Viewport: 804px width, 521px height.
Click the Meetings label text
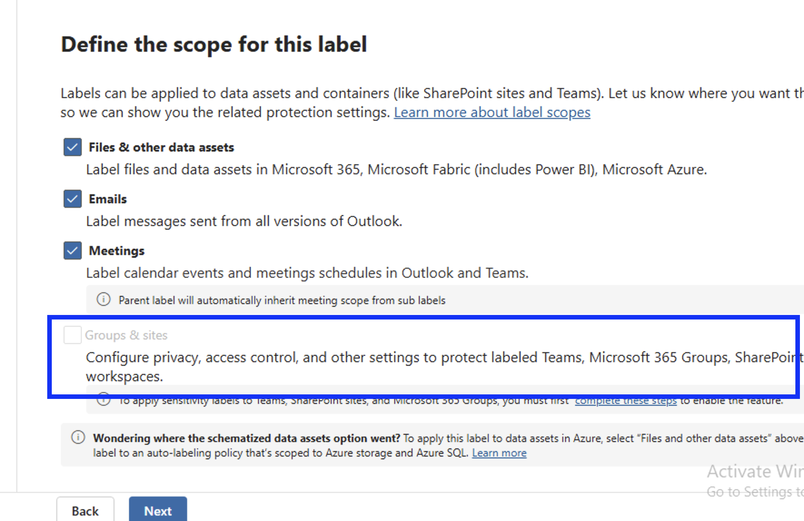pos(117,251)
